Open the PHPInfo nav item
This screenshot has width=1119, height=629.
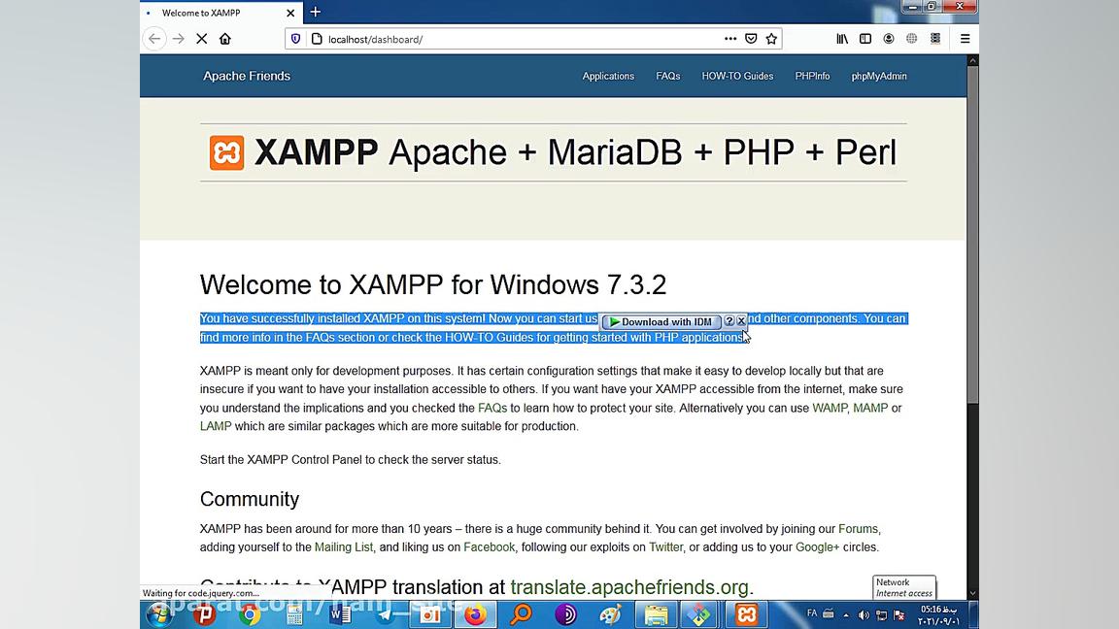tap(812, 76)
